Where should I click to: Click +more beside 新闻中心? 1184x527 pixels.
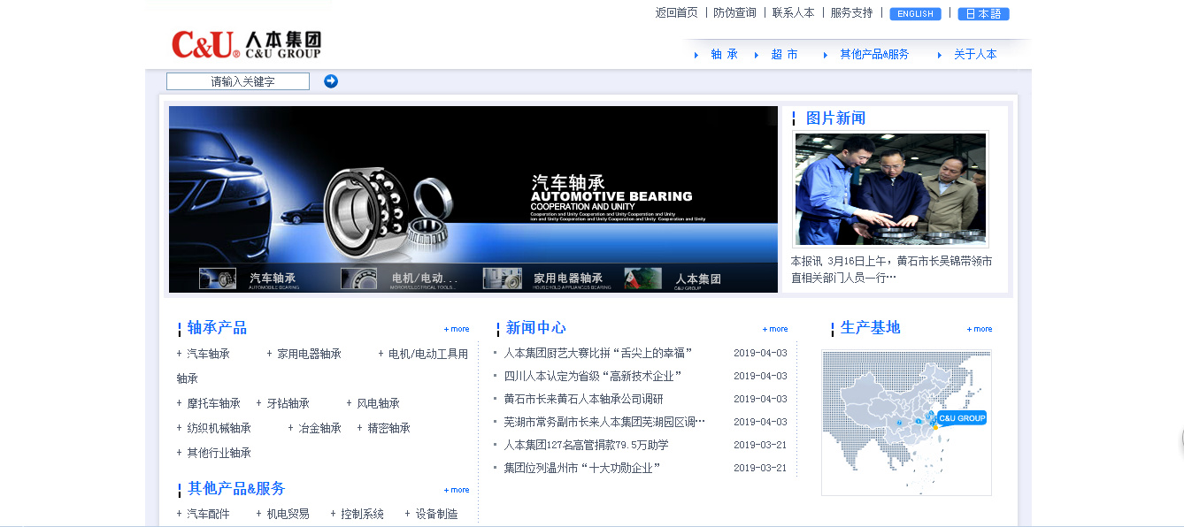coord(774,328)
